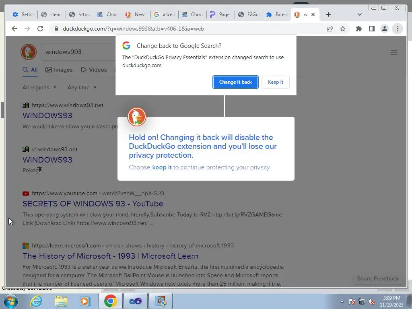Image resolution: width=412 pixels, height=309 pixels.
Task: Click the Change it back button
Action: coord(235,82)
